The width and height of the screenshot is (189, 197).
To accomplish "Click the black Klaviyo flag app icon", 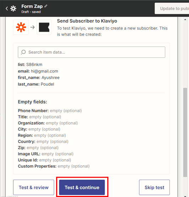I will pos(44,27).
